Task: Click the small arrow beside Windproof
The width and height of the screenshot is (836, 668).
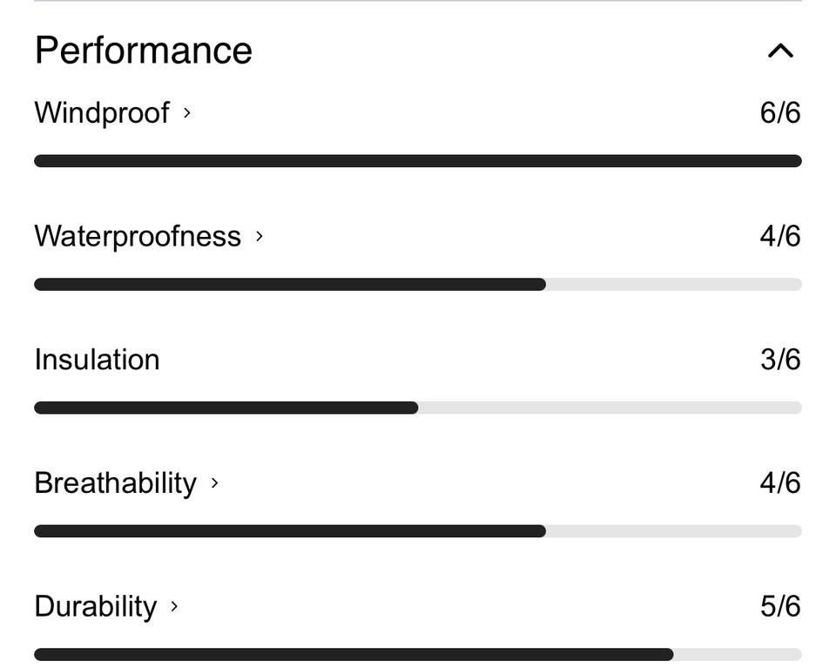Action: 187,112
